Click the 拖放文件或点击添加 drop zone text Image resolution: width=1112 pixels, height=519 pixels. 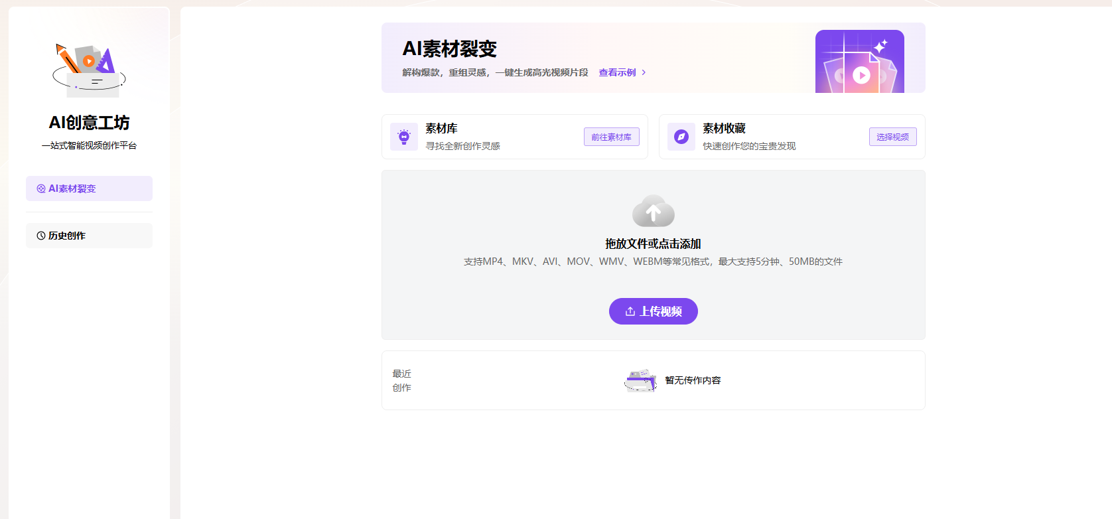tap(654, 244)
